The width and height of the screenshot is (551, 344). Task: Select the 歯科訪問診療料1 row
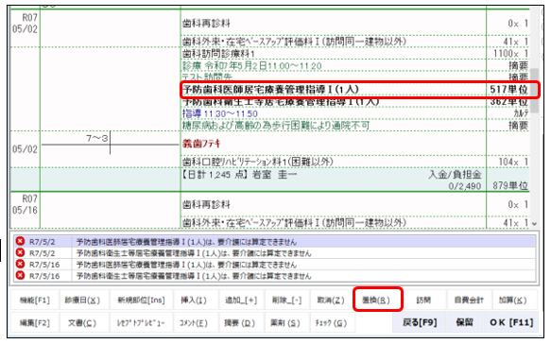(x=355, y=54)
